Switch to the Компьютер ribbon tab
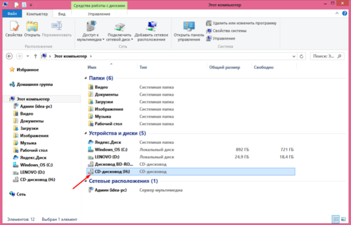 point(37,14)
